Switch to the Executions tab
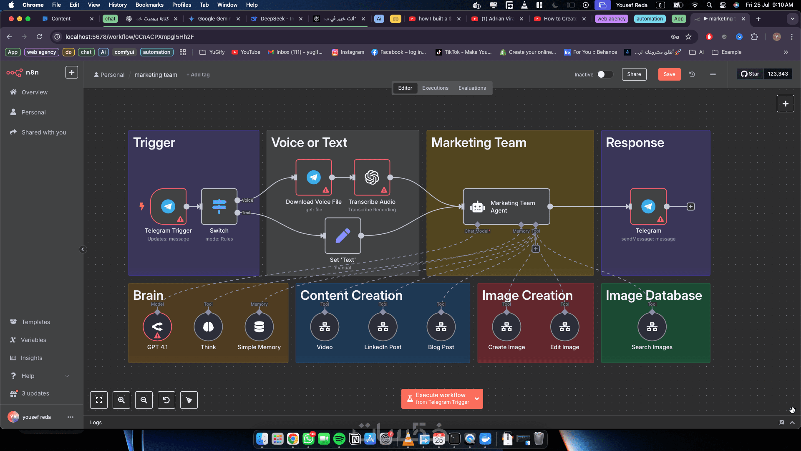801x451 pixels. pos(435,88)
